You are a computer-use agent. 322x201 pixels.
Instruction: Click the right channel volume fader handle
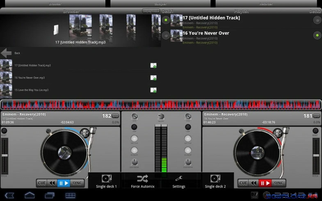[164, 126]
